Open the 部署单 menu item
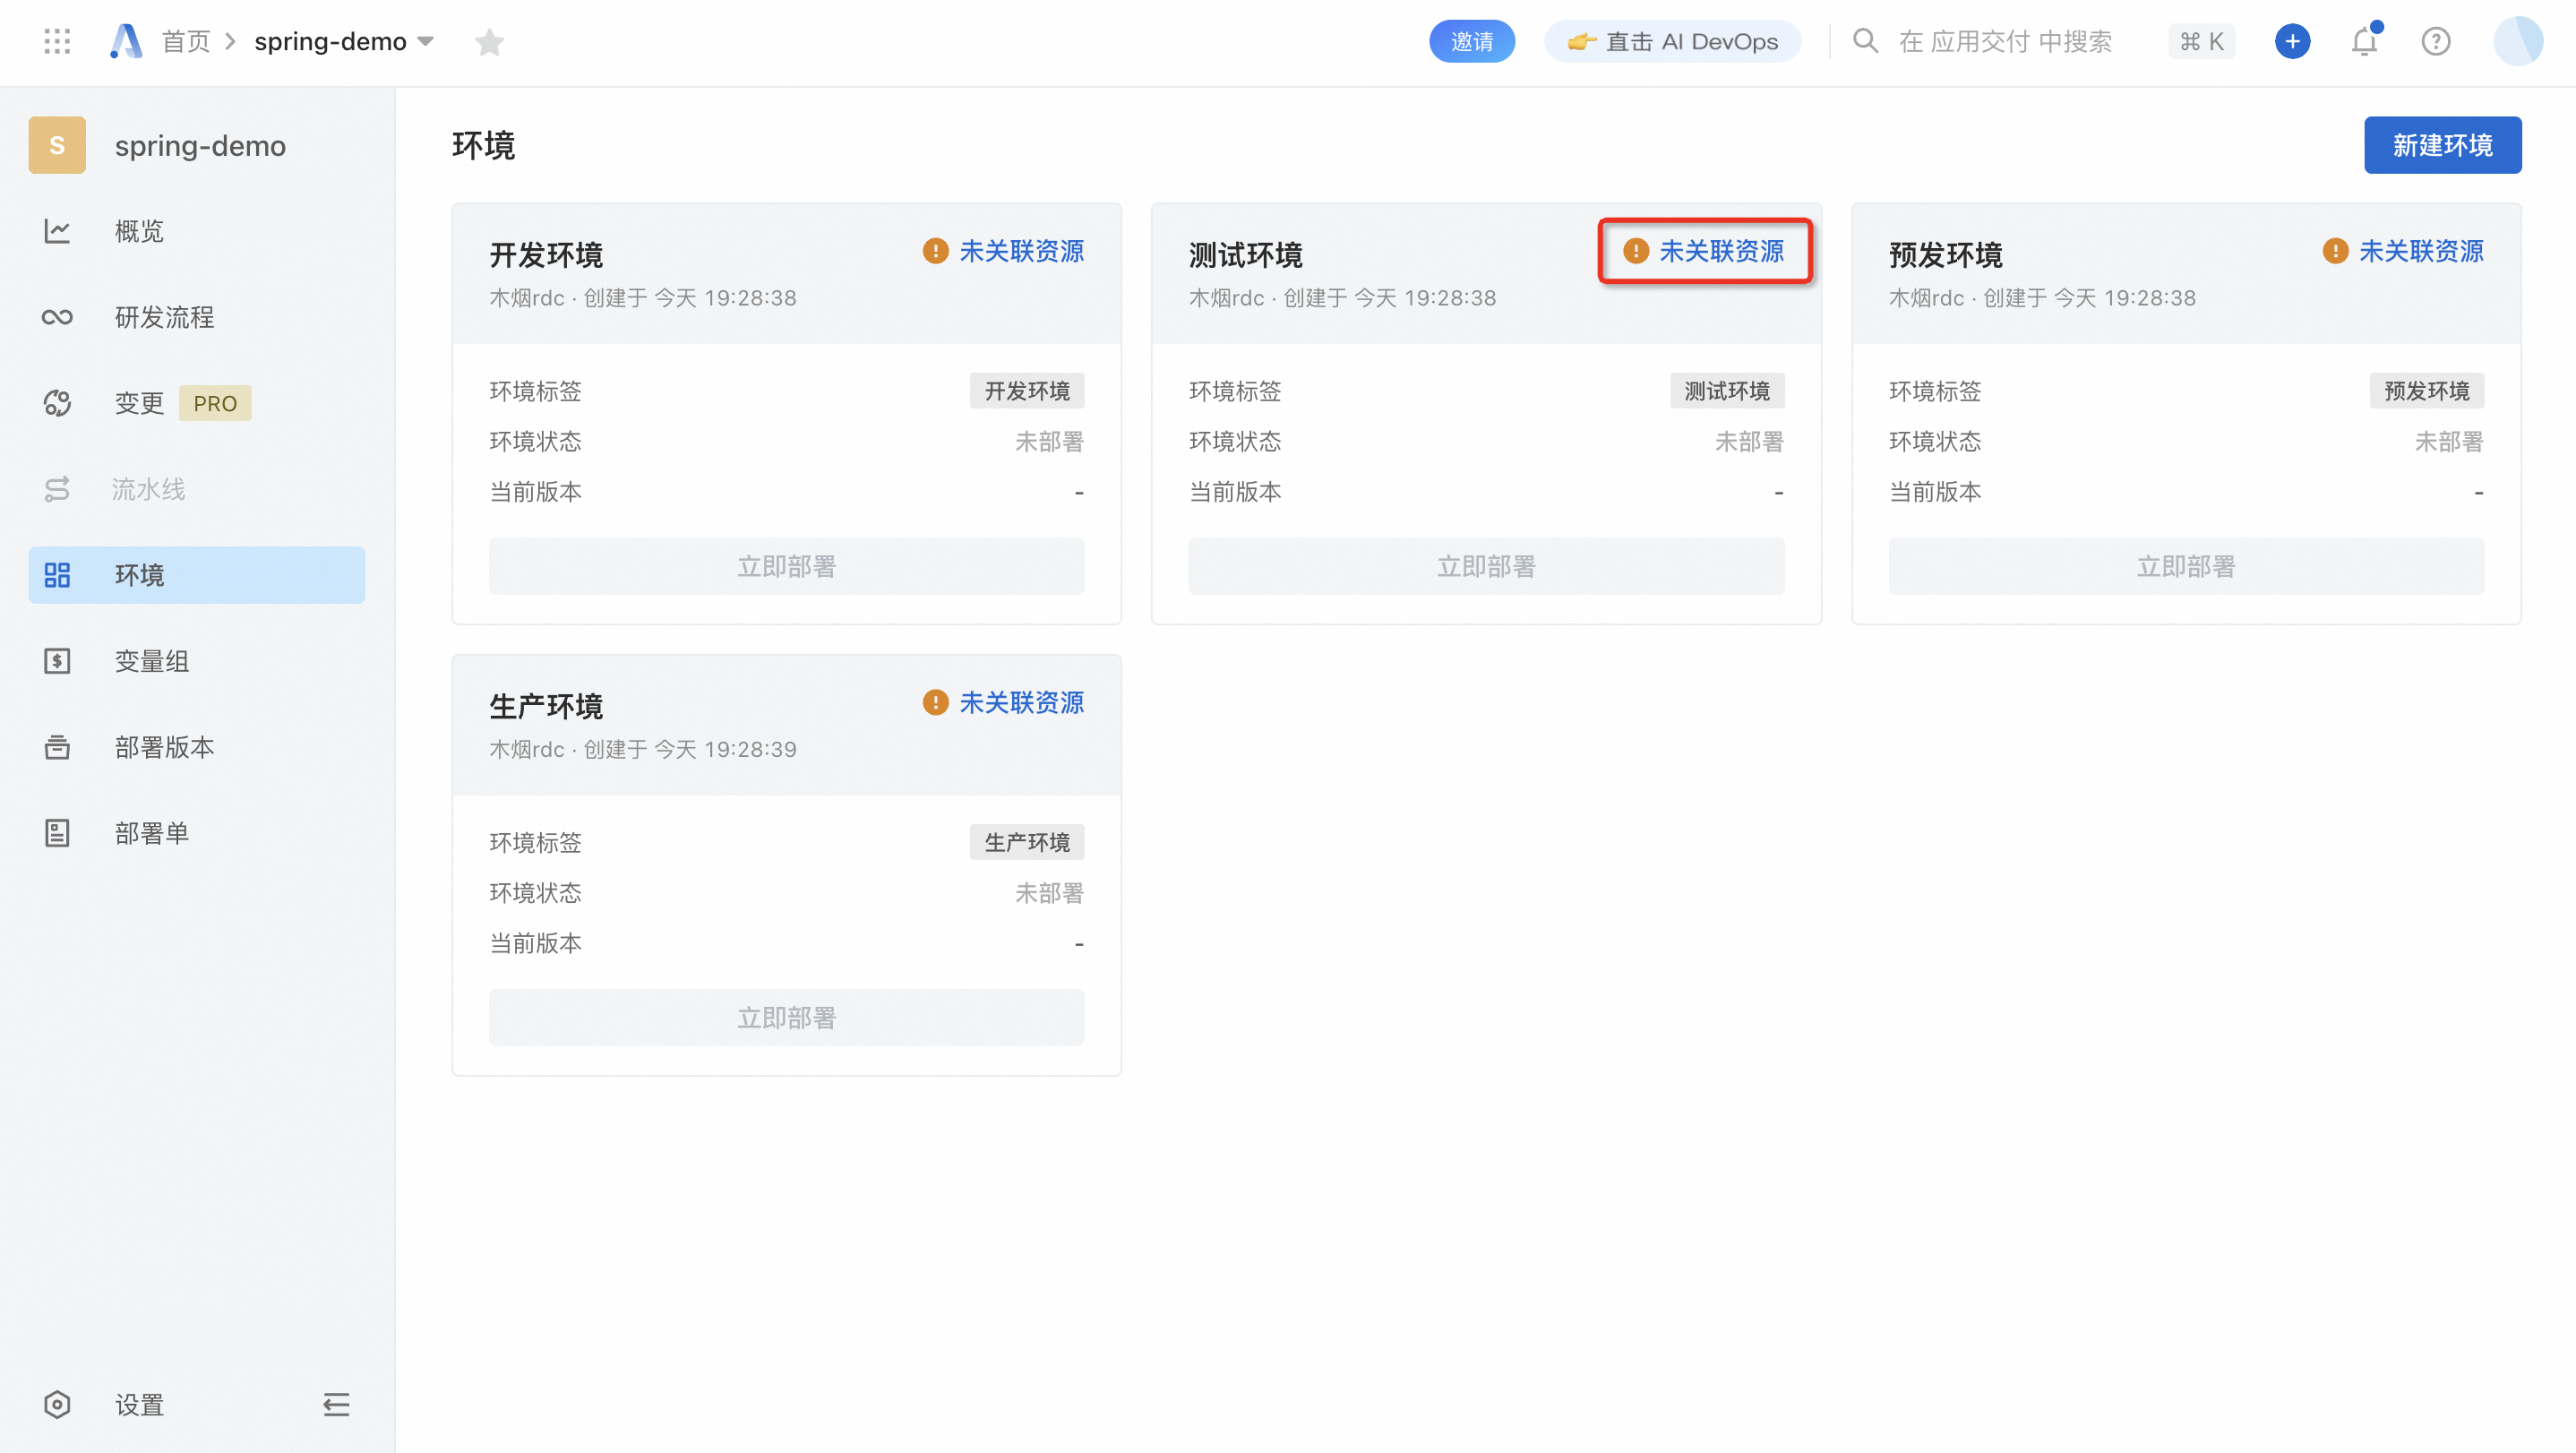Screen dimensions: 2576x1453 pyautogui.click(x=197, y=833)
